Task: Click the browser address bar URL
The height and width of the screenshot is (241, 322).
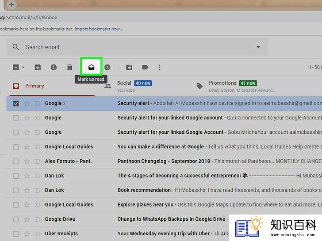Action: pos(29,17)
